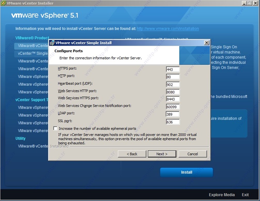This screenshot has width=260, height=201.
Task: Cancel the Simple Install wizard
Action: 193,154
